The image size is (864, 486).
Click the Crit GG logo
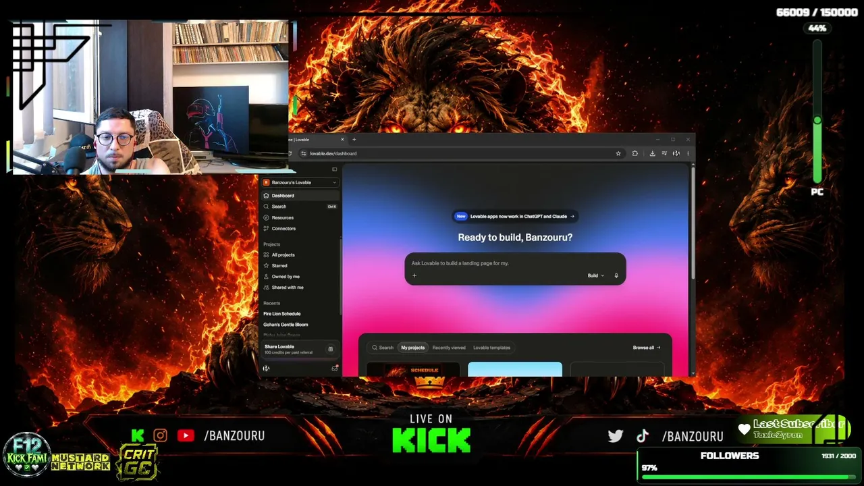[x=137, y=462]
